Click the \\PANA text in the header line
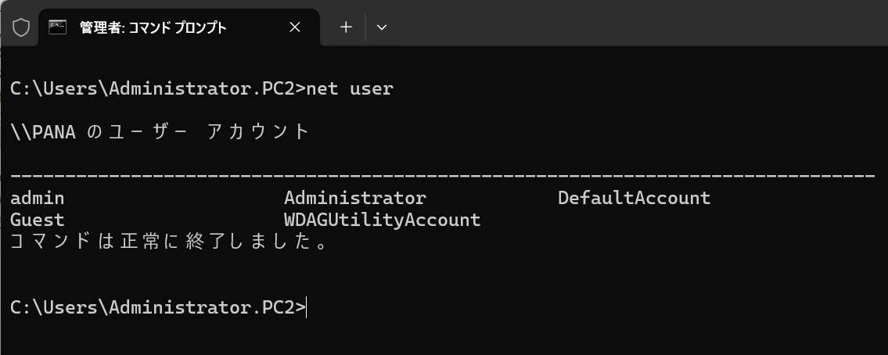Screen dimensions: 888x355 [43, 132]
